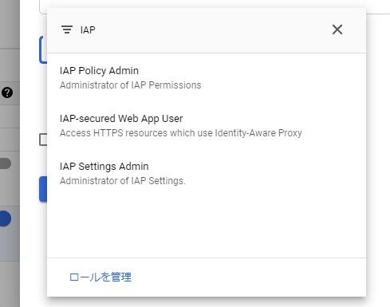Pick the IAP Settings Admin role
The image size is (390, 307).
207,173
